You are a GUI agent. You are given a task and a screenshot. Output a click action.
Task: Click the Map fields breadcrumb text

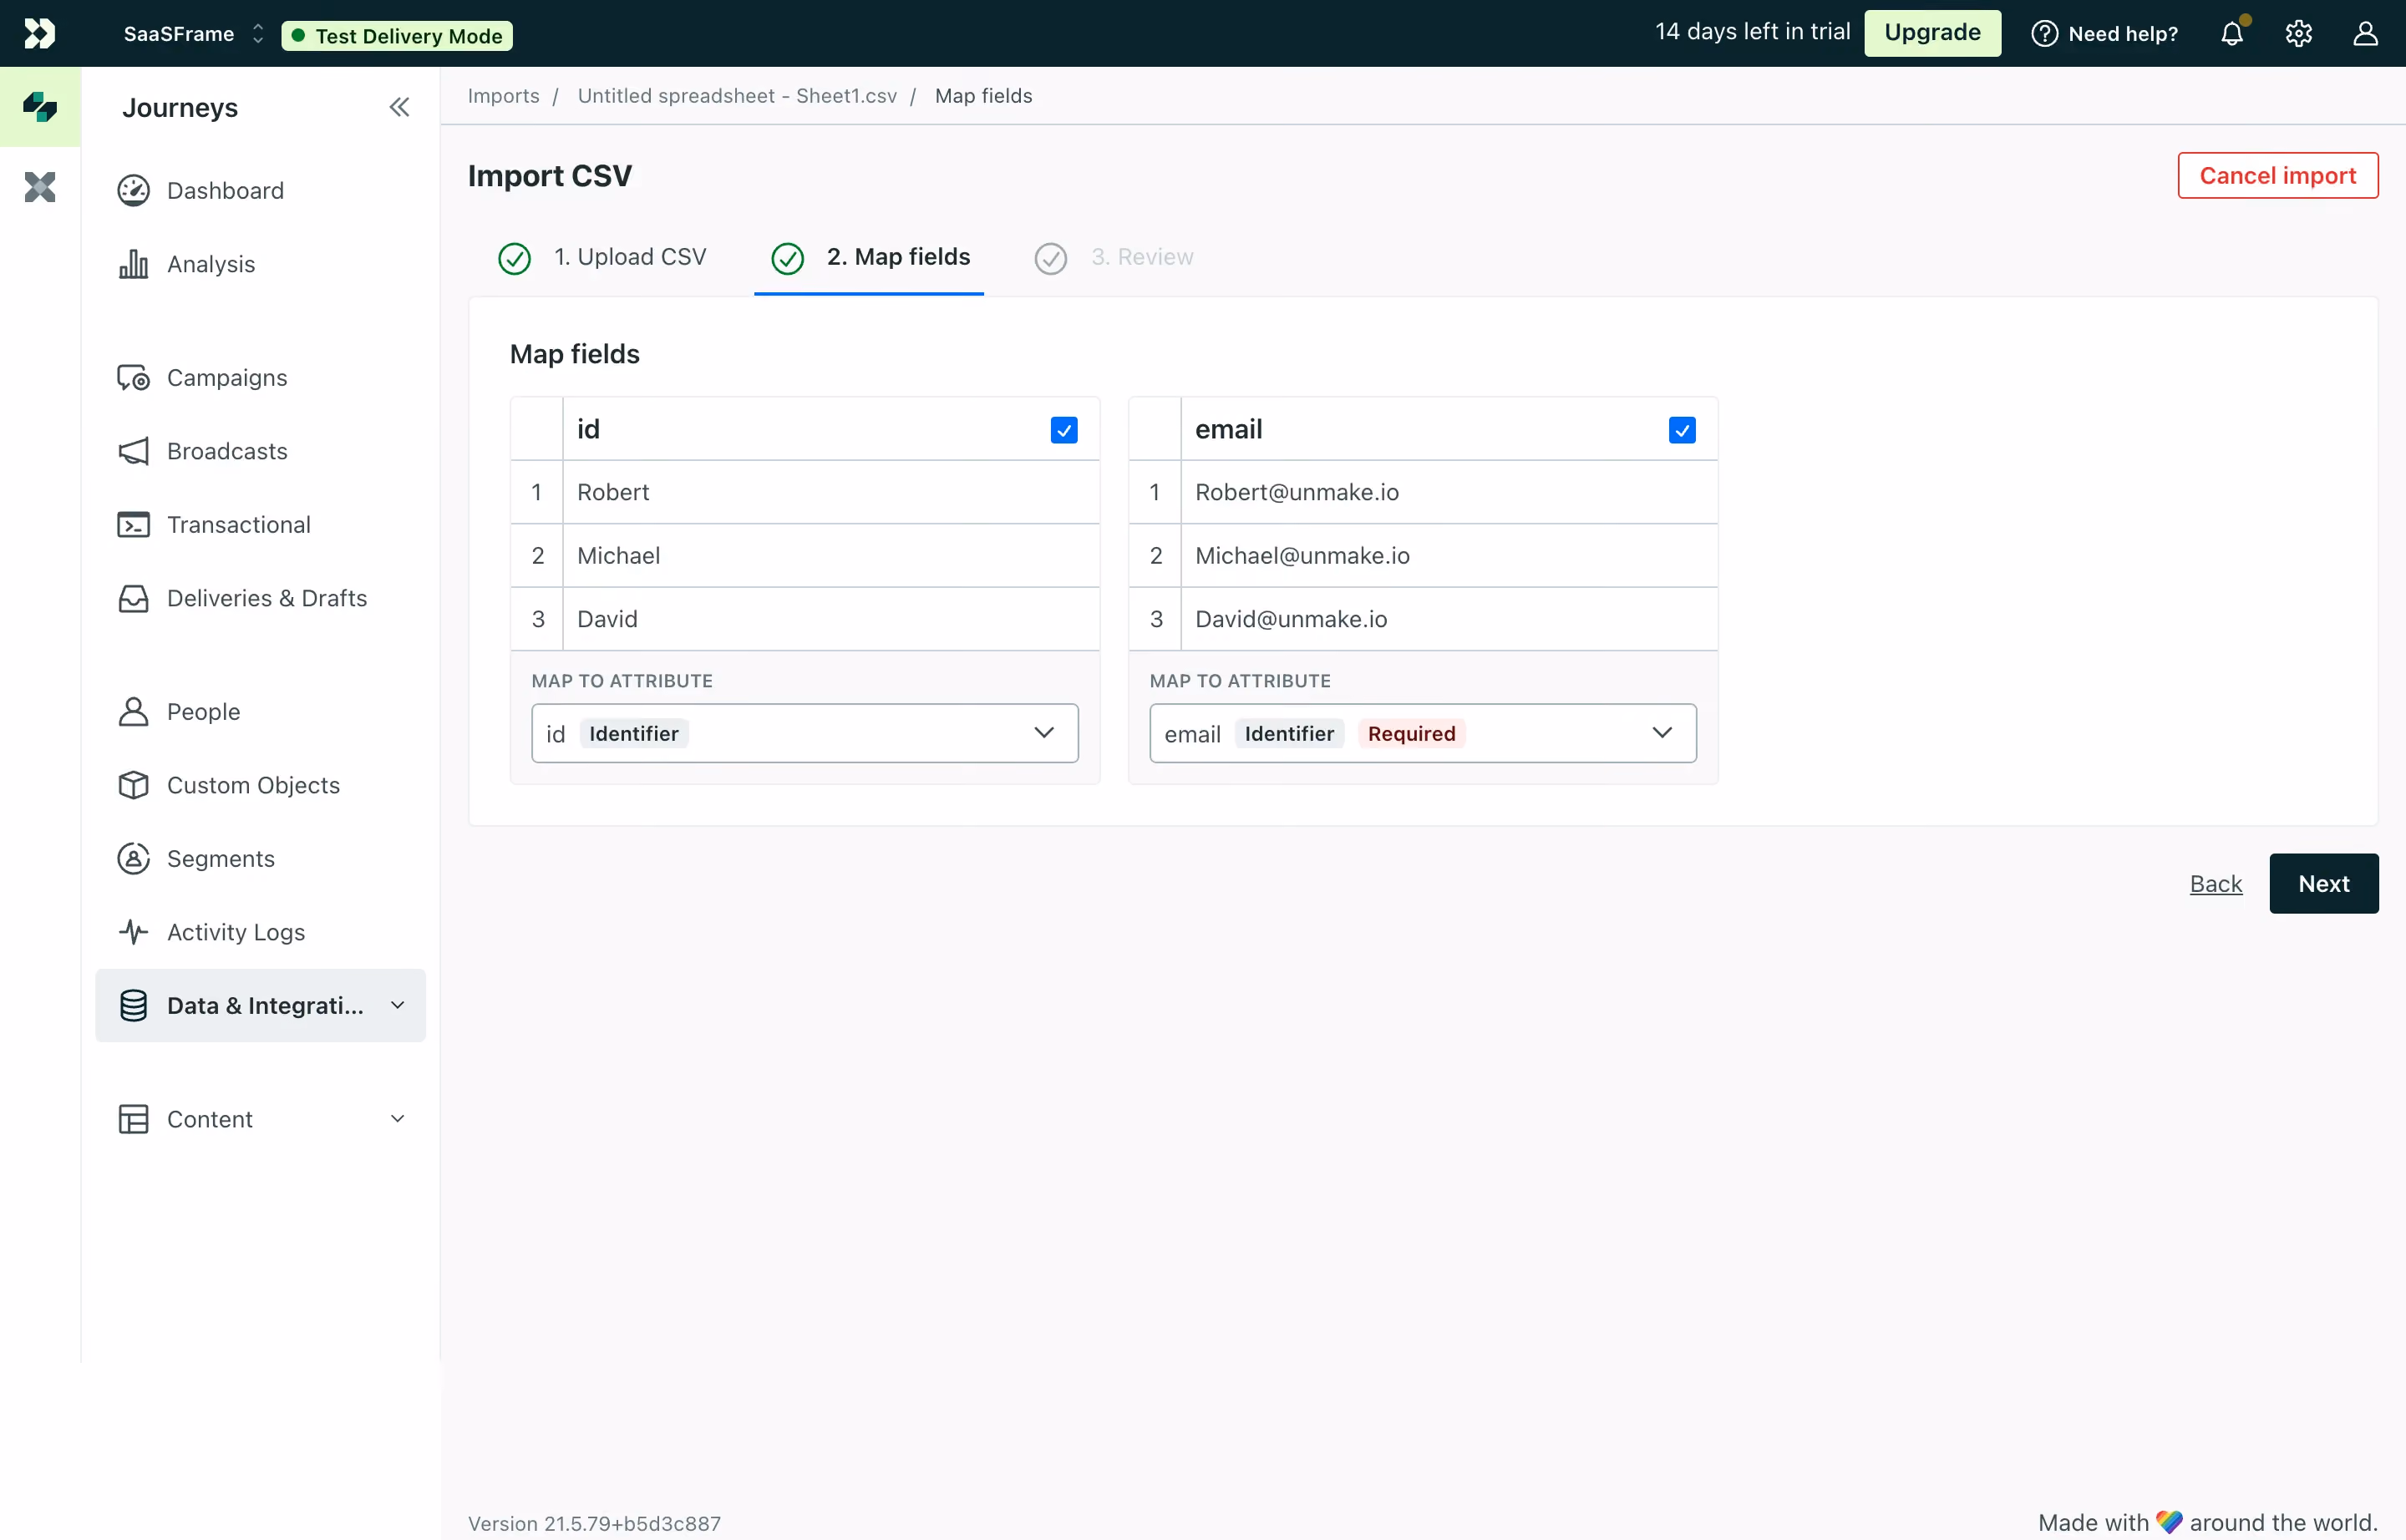tap(983, 96)
